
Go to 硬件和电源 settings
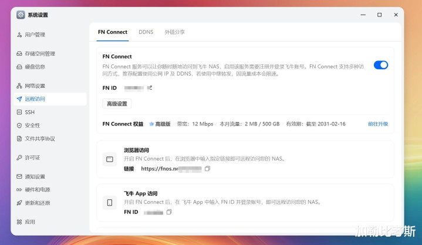(50, 190)
